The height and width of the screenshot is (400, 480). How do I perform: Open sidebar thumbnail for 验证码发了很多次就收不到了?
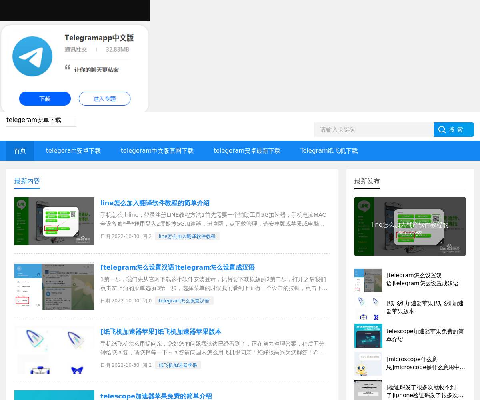(x=368, y=390)
